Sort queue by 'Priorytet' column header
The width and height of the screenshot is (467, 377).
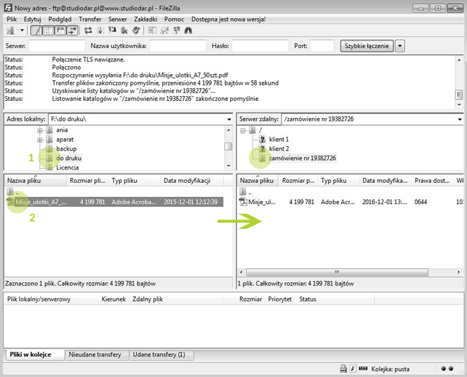coord(280,299)
